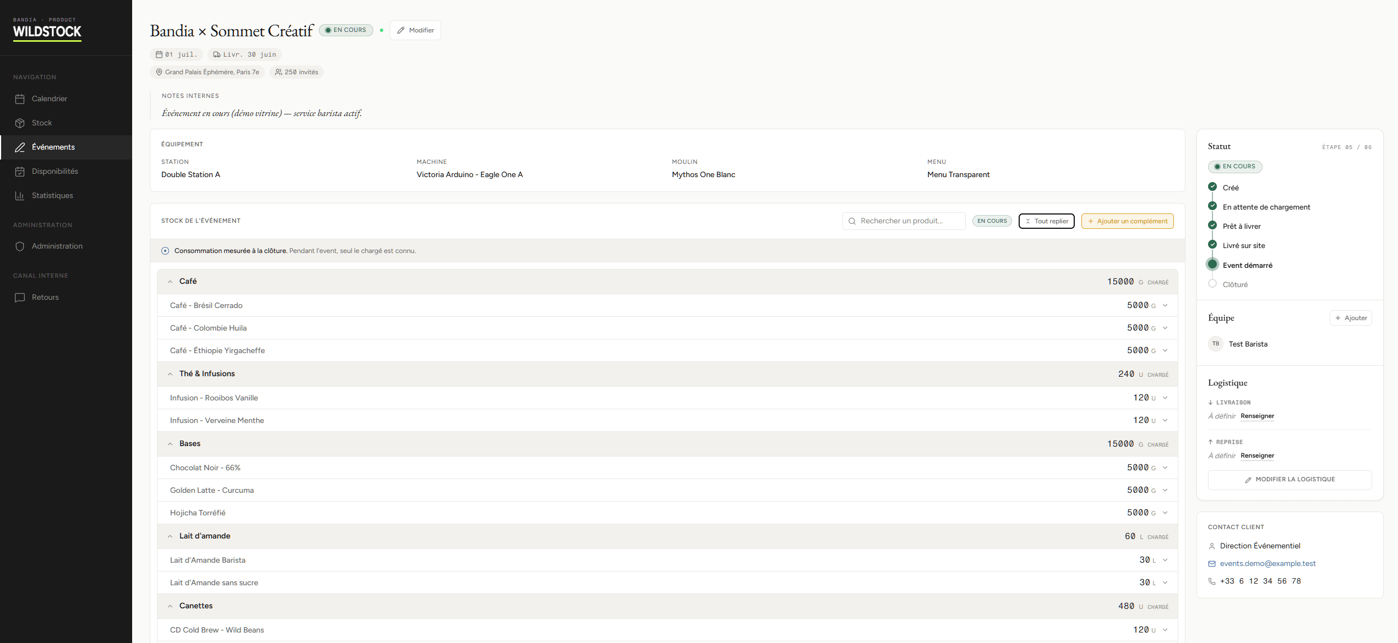Viewport: 1398px width, 643px height.
Task: Click the phone icon beside +33 number
Action: pos(1212,581)
